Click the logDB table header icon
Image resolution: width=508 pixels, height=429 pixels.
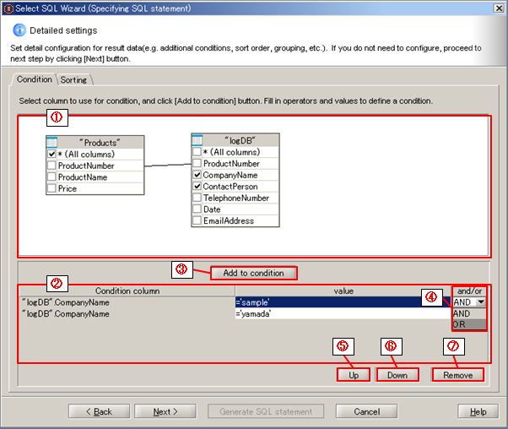pos(198,140)
